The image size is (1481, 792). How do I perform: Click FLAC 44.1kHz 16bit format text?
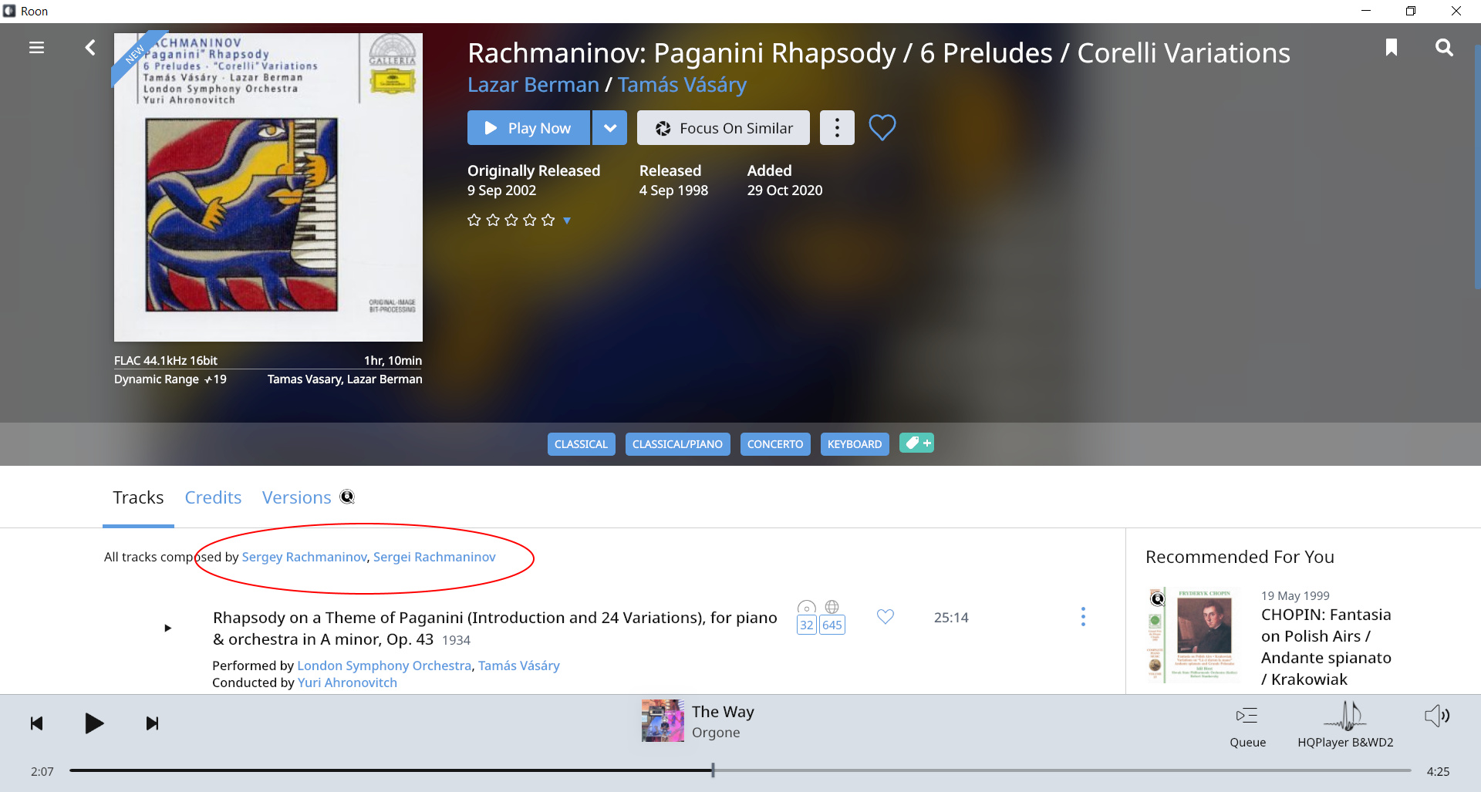click(166, 361)
